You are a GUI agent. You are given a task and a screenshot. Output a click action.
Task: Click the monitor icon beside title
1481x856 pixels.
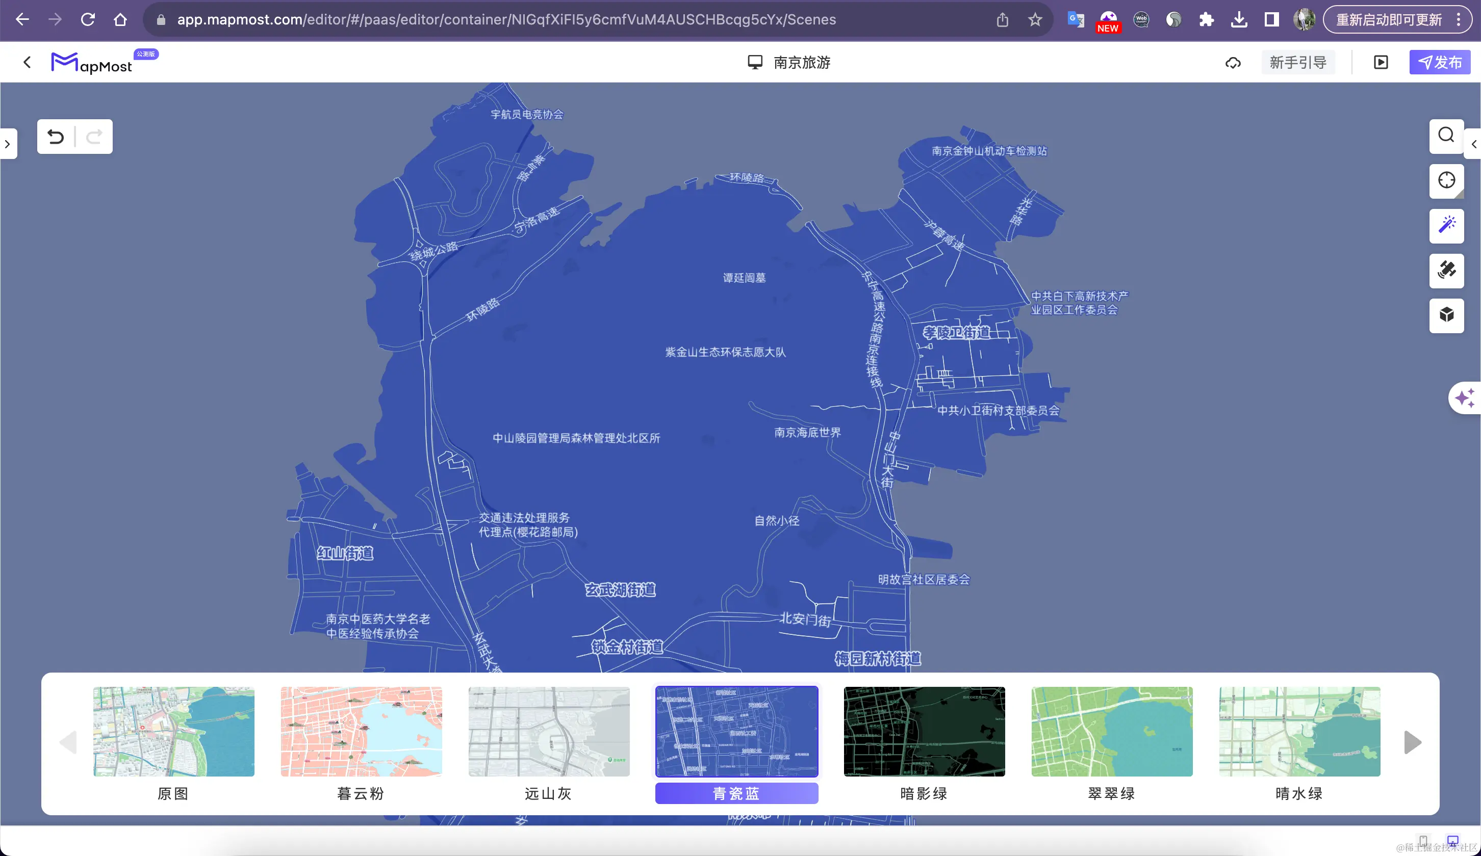click(x=755, y=62)
